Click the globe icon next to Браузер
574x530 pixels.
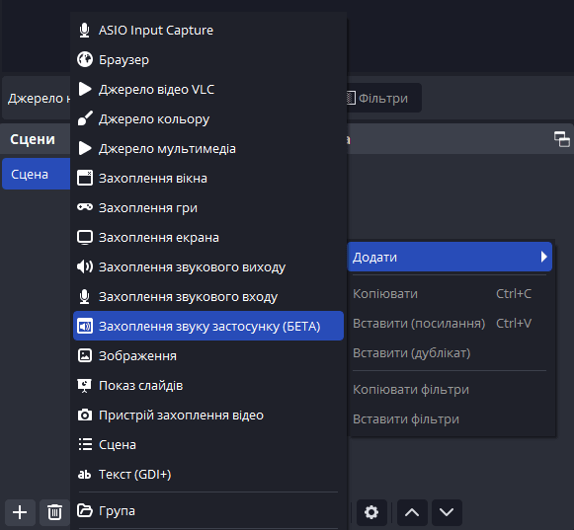pyautogui.click(x=85, y=59)
